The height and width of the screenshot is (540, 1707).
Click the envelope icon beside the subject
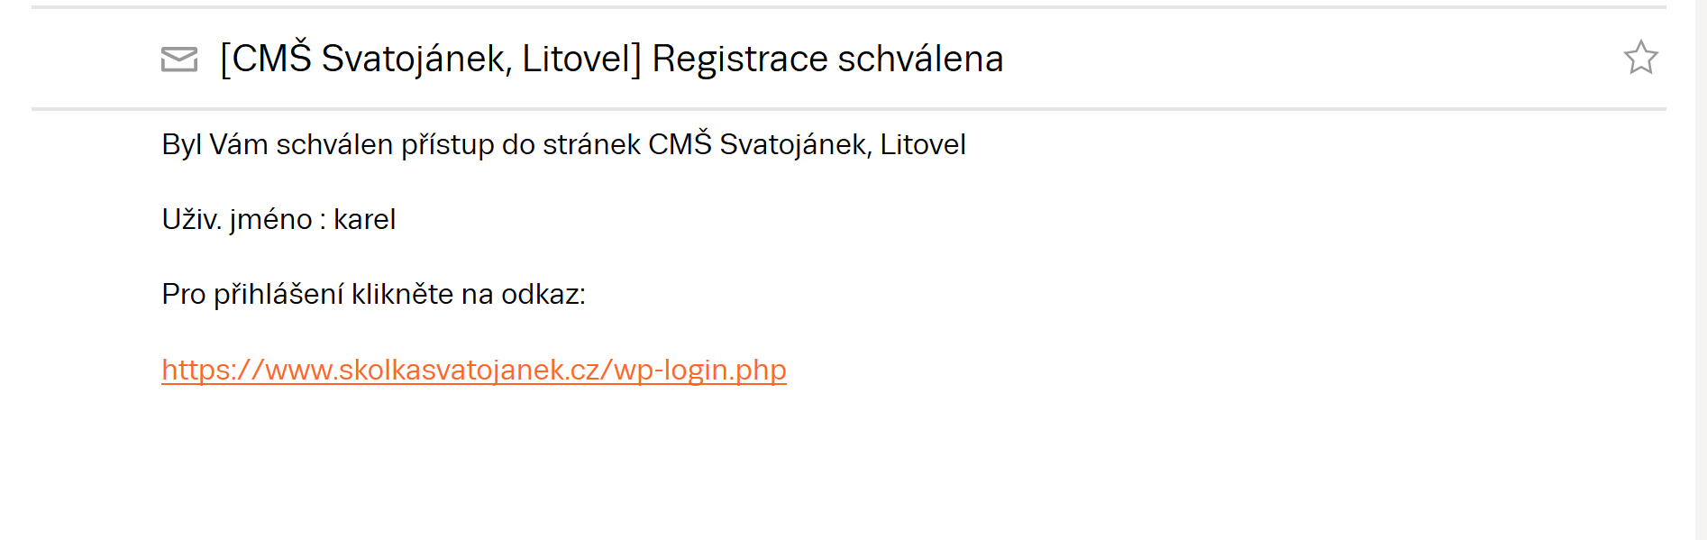179,59
